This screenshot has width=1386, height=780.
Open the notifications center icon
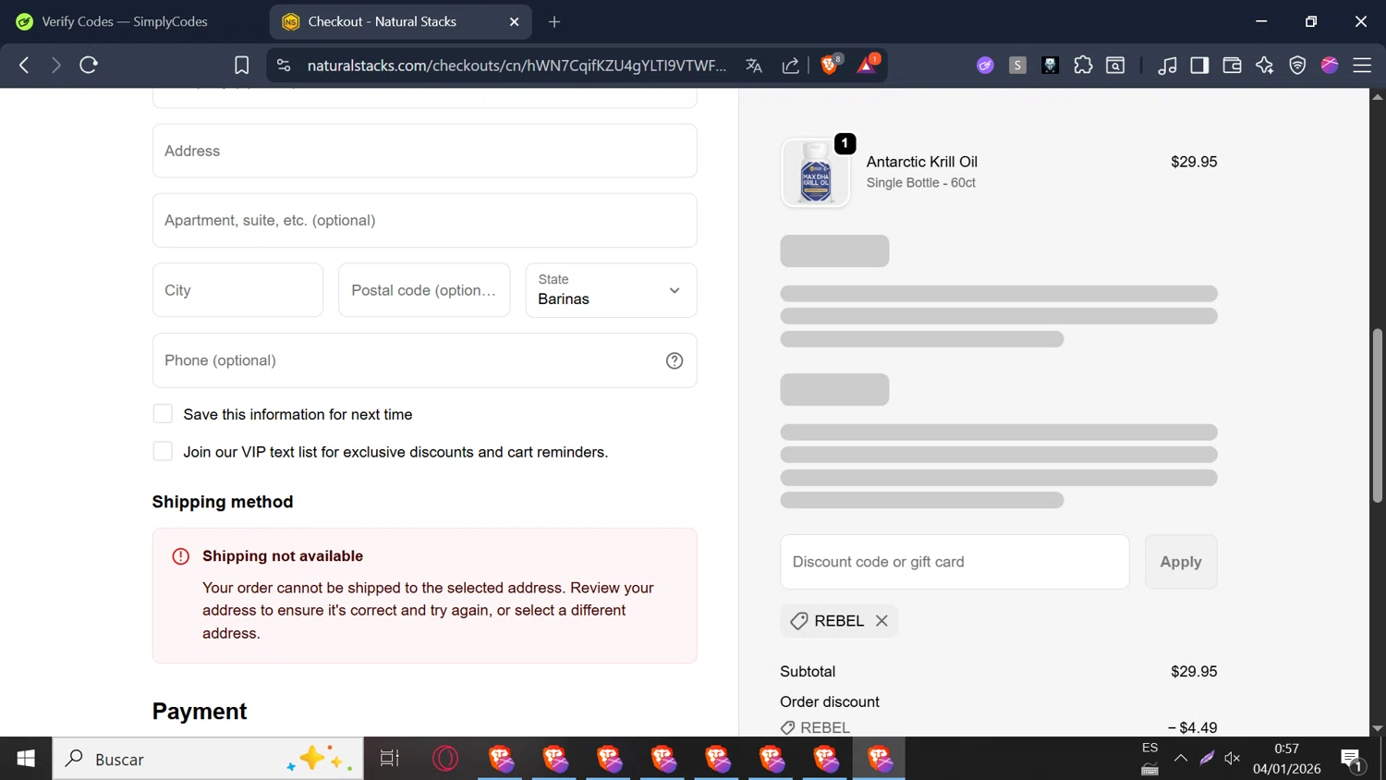click(1352, 760)
